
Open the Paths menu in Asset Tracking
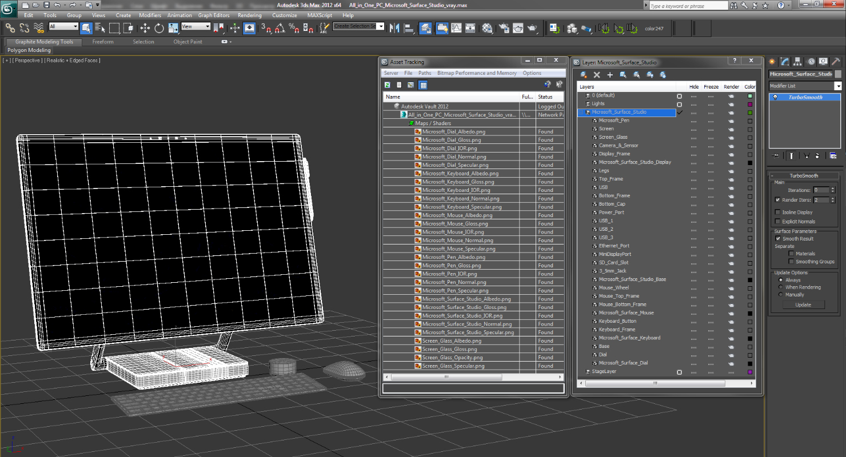coord(425,73)
